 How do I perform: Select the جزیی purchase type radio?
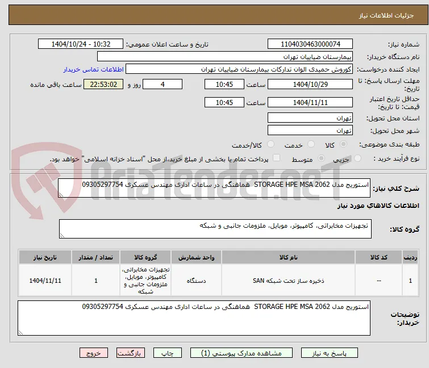(x=357, y=158)
